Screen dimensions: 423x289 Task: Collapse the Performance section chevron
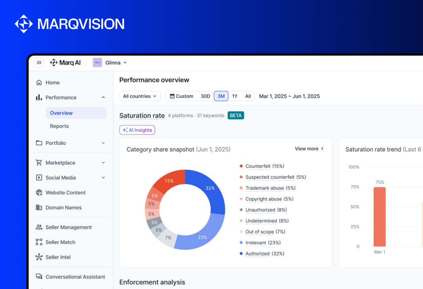[103, 97]
